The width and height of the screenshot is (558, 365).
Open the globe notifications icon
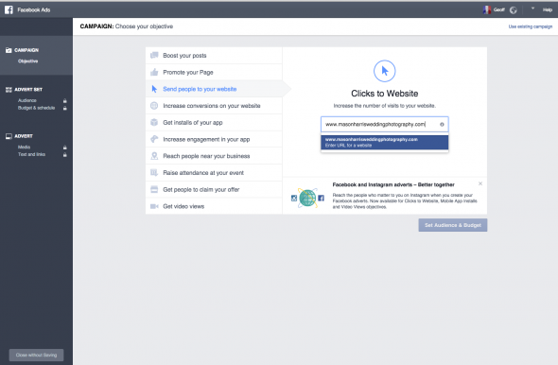coord(514,10)
